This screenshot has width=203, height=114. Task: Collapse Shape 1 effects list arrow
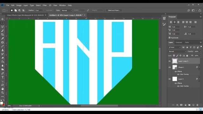tap(199, 67)
